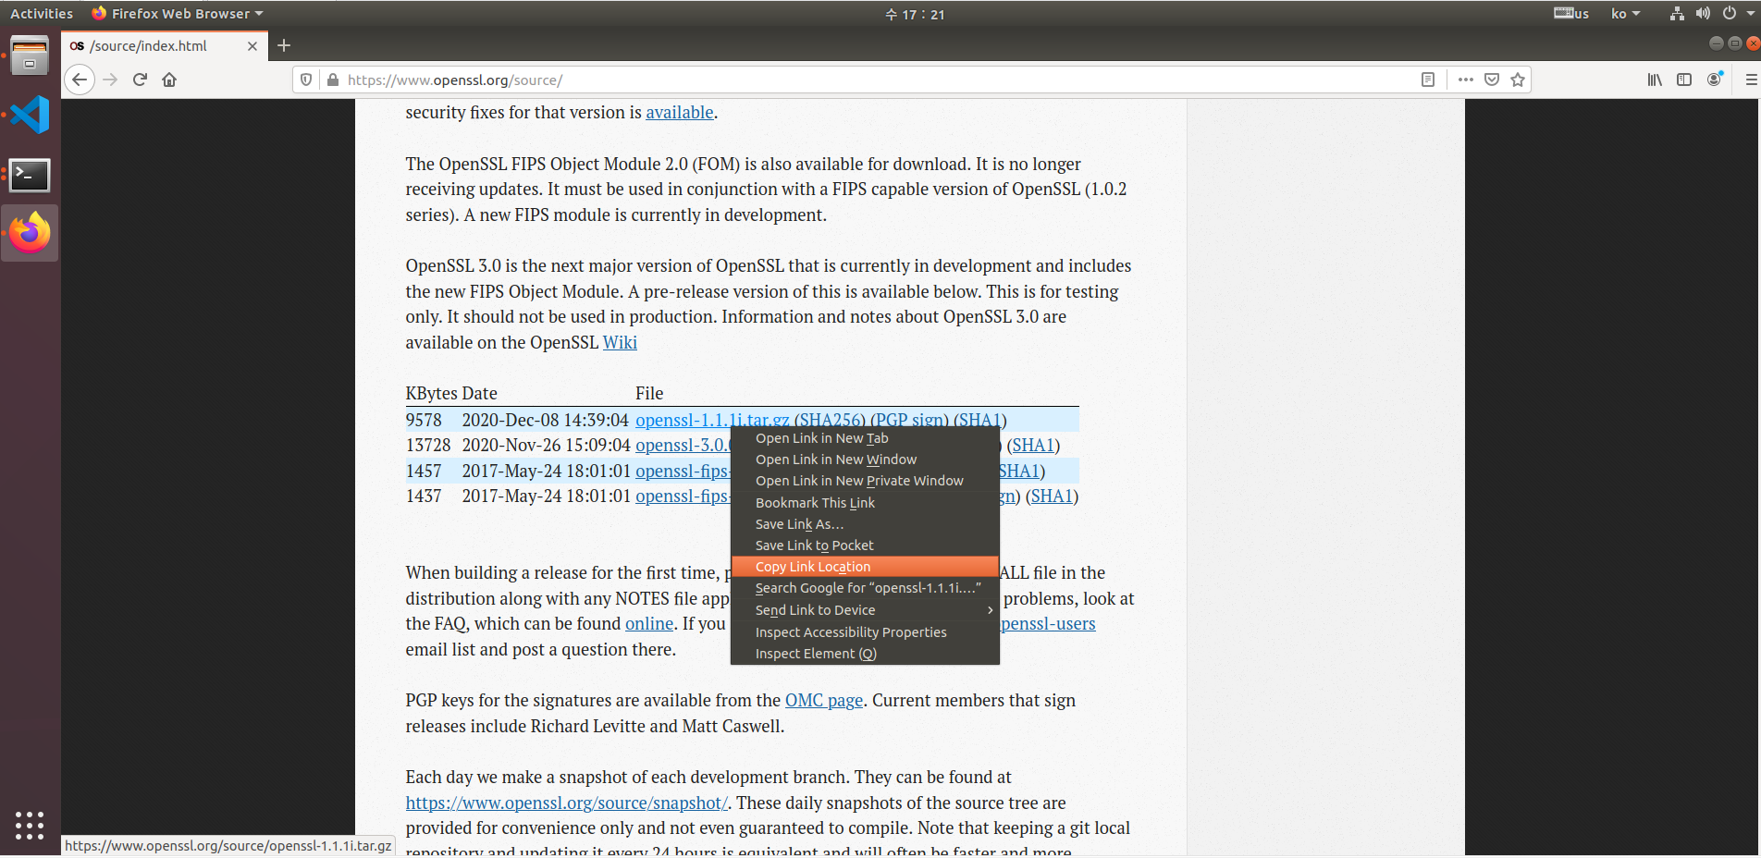Download openssl-fips in the 1457 row
Screen dimensions: 1761x858
(x=683, y=472)
